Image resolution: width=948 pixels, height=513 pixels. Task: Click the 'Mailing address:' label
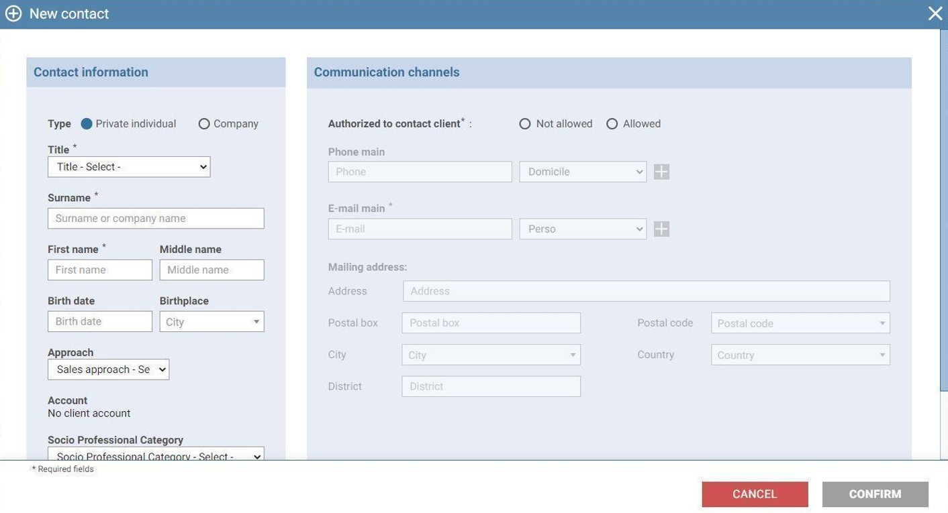pos(367,267)
